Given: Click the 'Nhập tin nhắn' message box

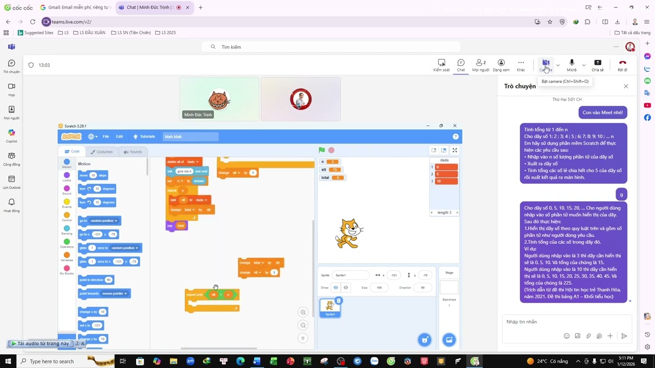Looking at the screenshot, I should [567, 321].
